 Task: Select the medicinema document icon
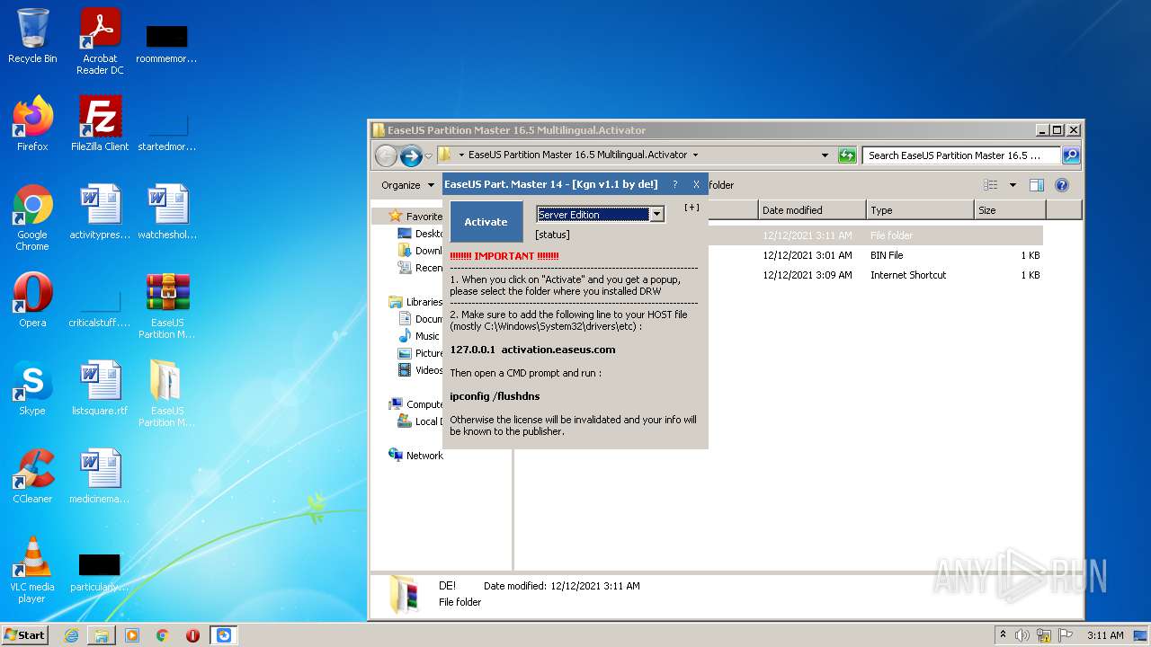(x=100, y=476)
